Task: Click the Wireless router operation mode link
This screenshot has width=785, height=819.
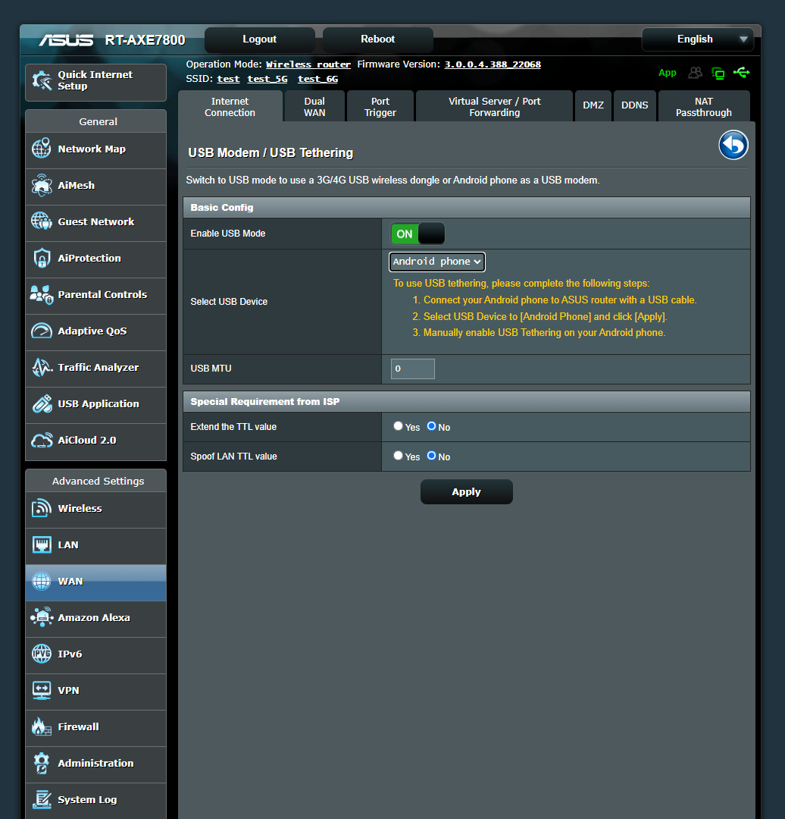Action: [x=308, y=64]
